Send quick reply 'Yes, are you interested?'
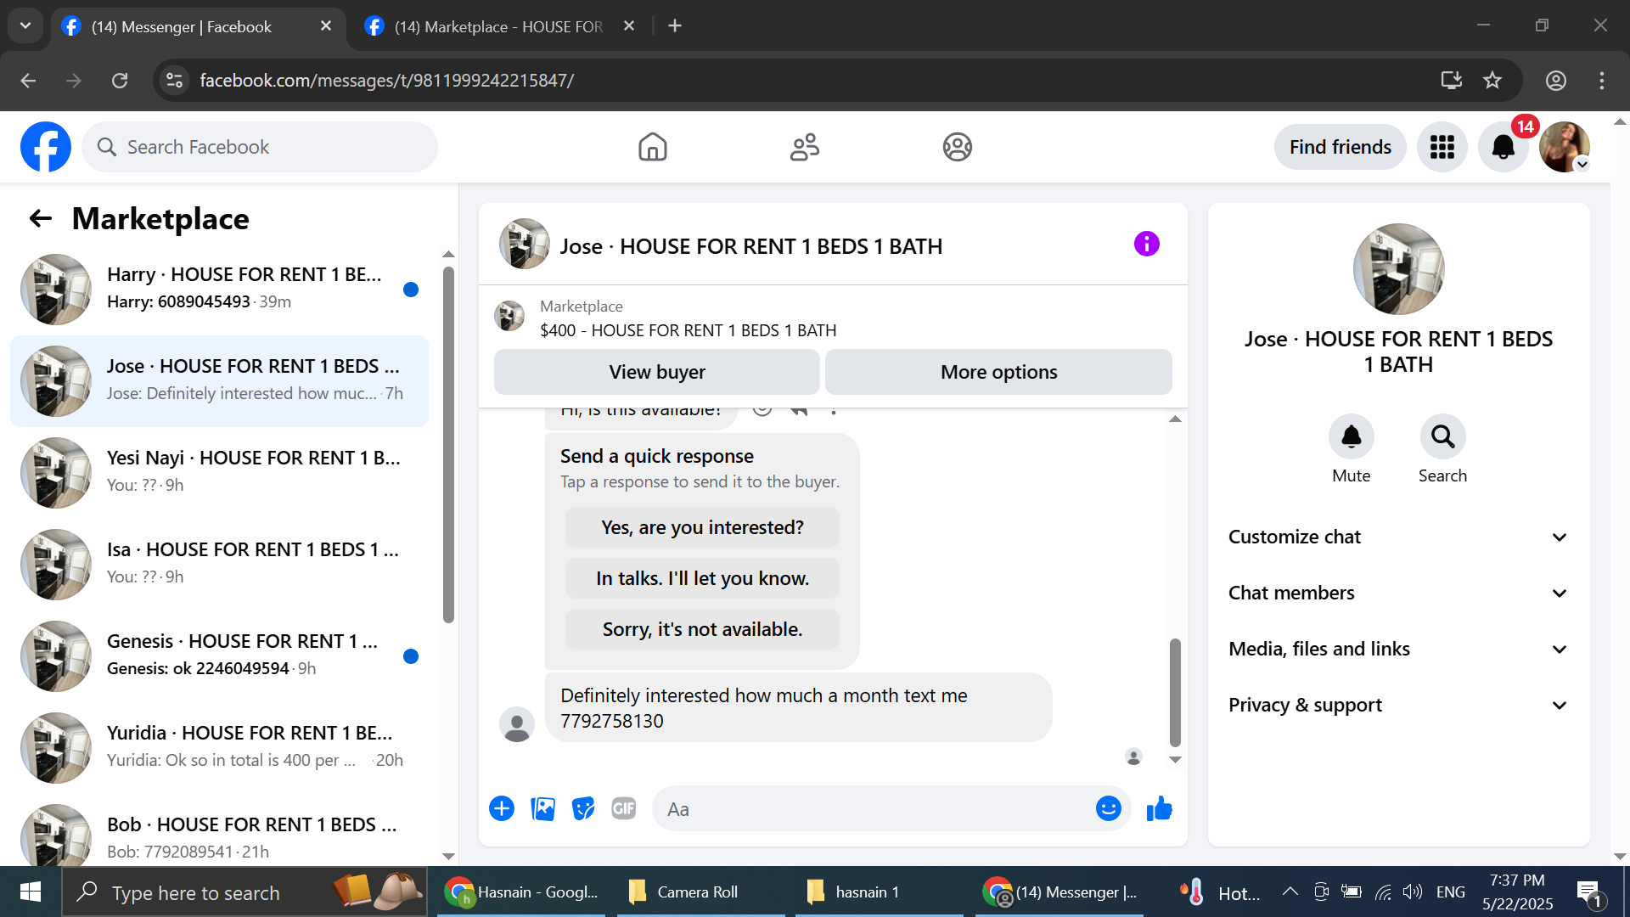This screenshot has width=1630, height=917. pos(702,527)
